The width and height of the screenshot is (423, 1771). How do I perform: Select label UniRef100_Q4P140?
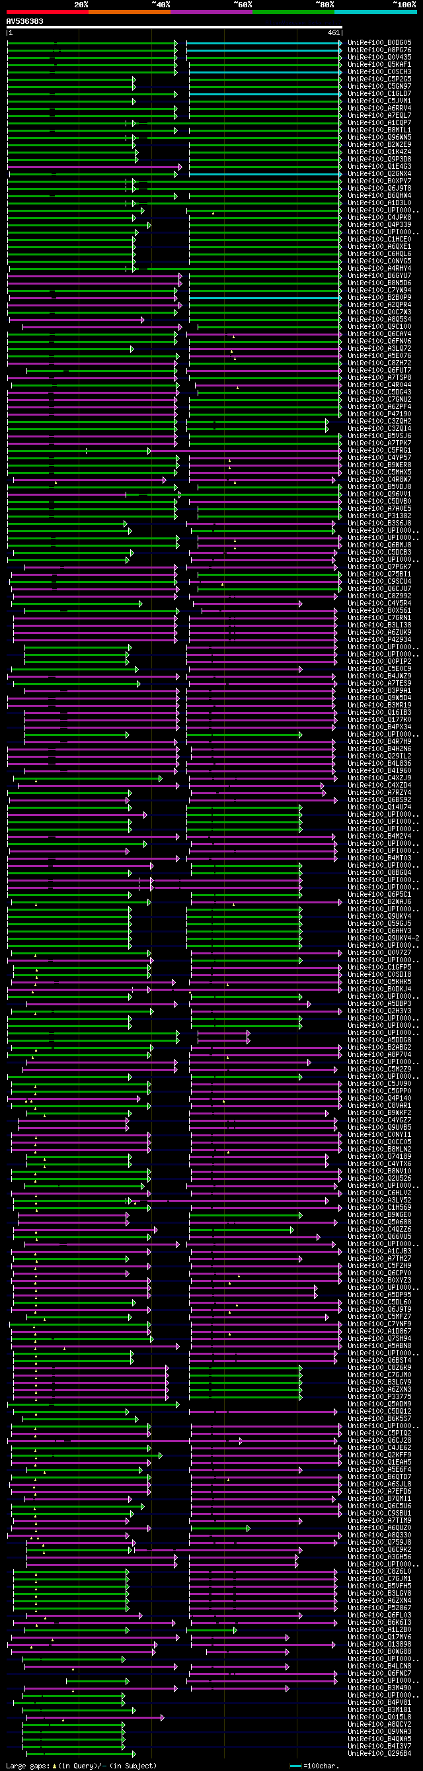click(380, 1099)
